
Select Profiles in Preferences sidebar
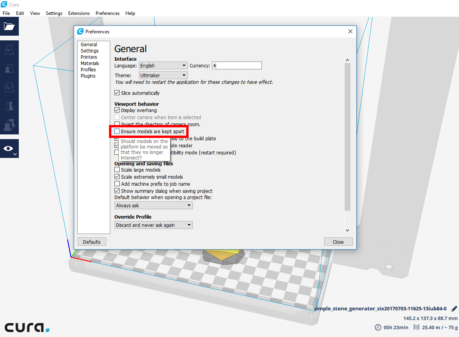click(x=88, y=69)
